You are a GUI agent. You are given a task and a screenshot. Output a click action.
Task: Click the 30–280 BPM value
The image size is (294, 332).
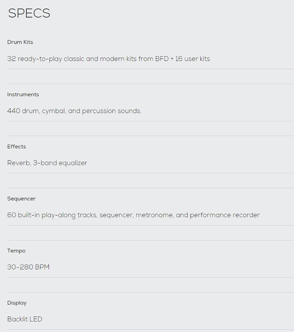point(28,267)
